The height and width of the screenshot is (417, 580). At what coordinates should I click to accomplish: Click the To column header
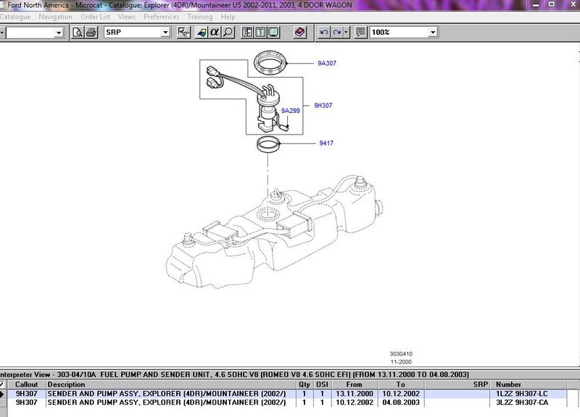(x=401, y=384)
